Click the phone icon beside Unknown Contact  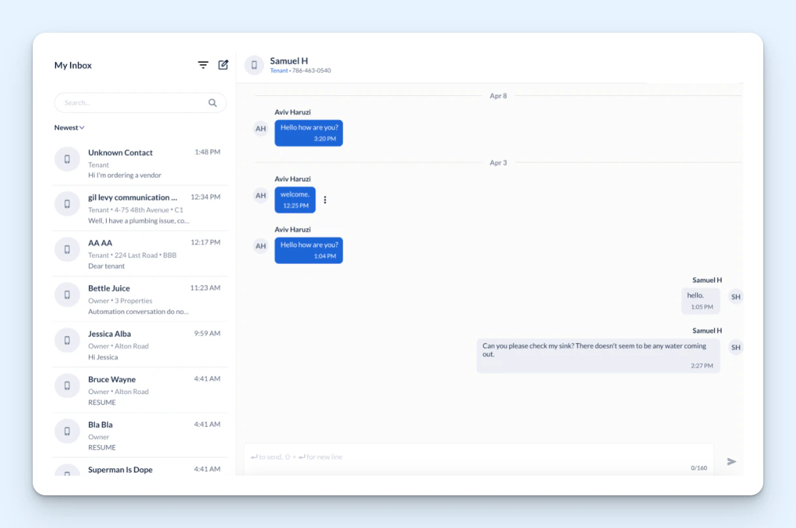[x=67, y=159]
